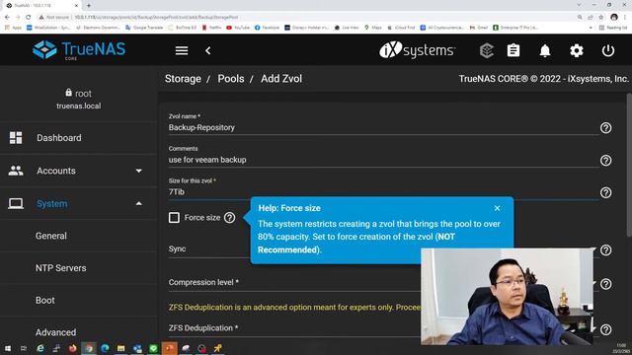Click the Comments input field
This screenshot has height=355, width=632.
(383, 160)
